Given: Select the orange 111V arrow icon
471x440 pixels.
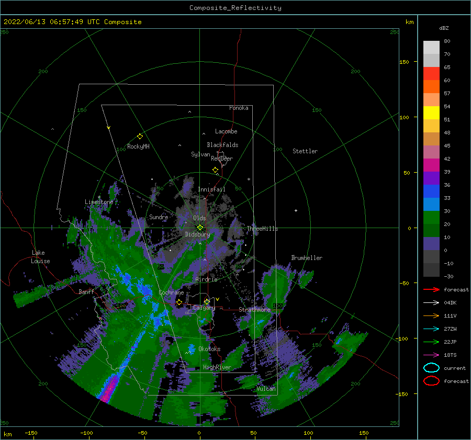Looking at the screenshot, I should 431,315.
